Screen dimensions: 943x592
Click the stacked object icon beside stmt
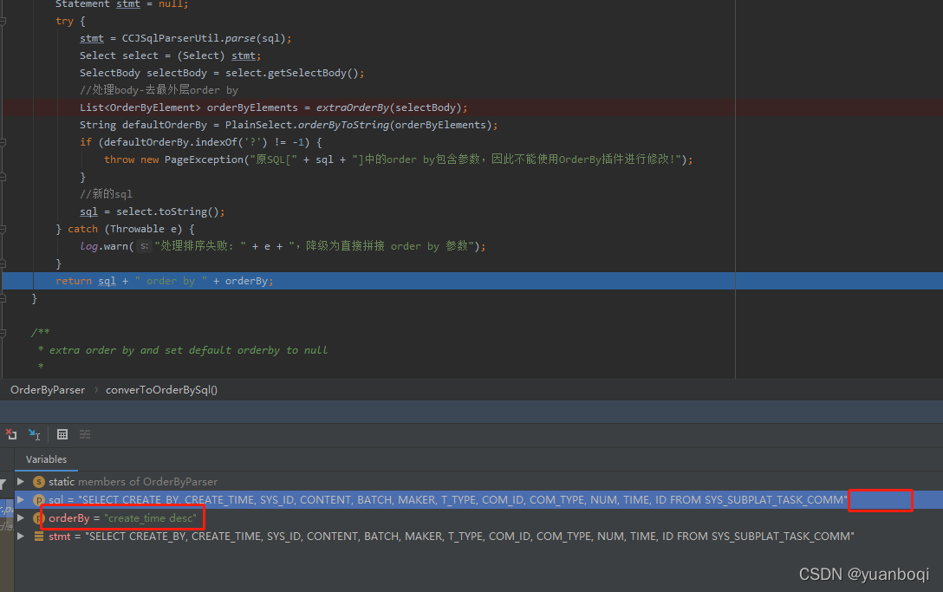point(39,536)
